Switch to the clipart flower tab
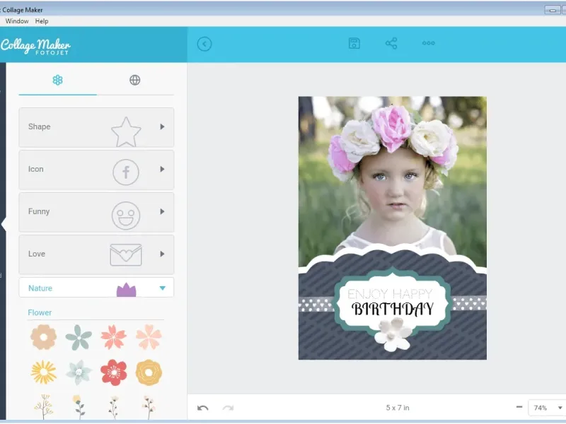 pyautogui.click(x=58, y=80)
